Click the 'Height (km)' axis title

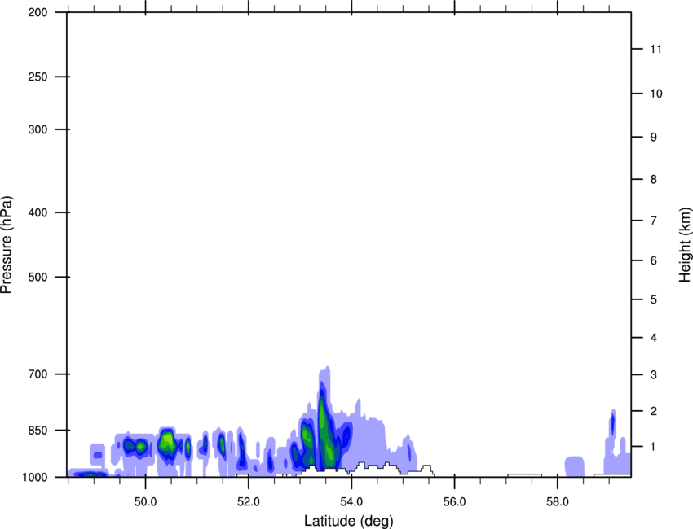[685, 245]
